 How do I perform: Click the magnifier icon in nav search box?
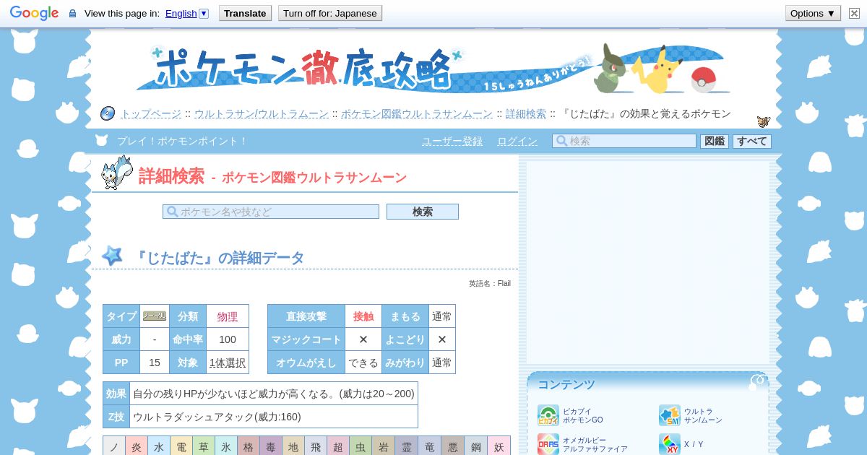tap(561, 141)
